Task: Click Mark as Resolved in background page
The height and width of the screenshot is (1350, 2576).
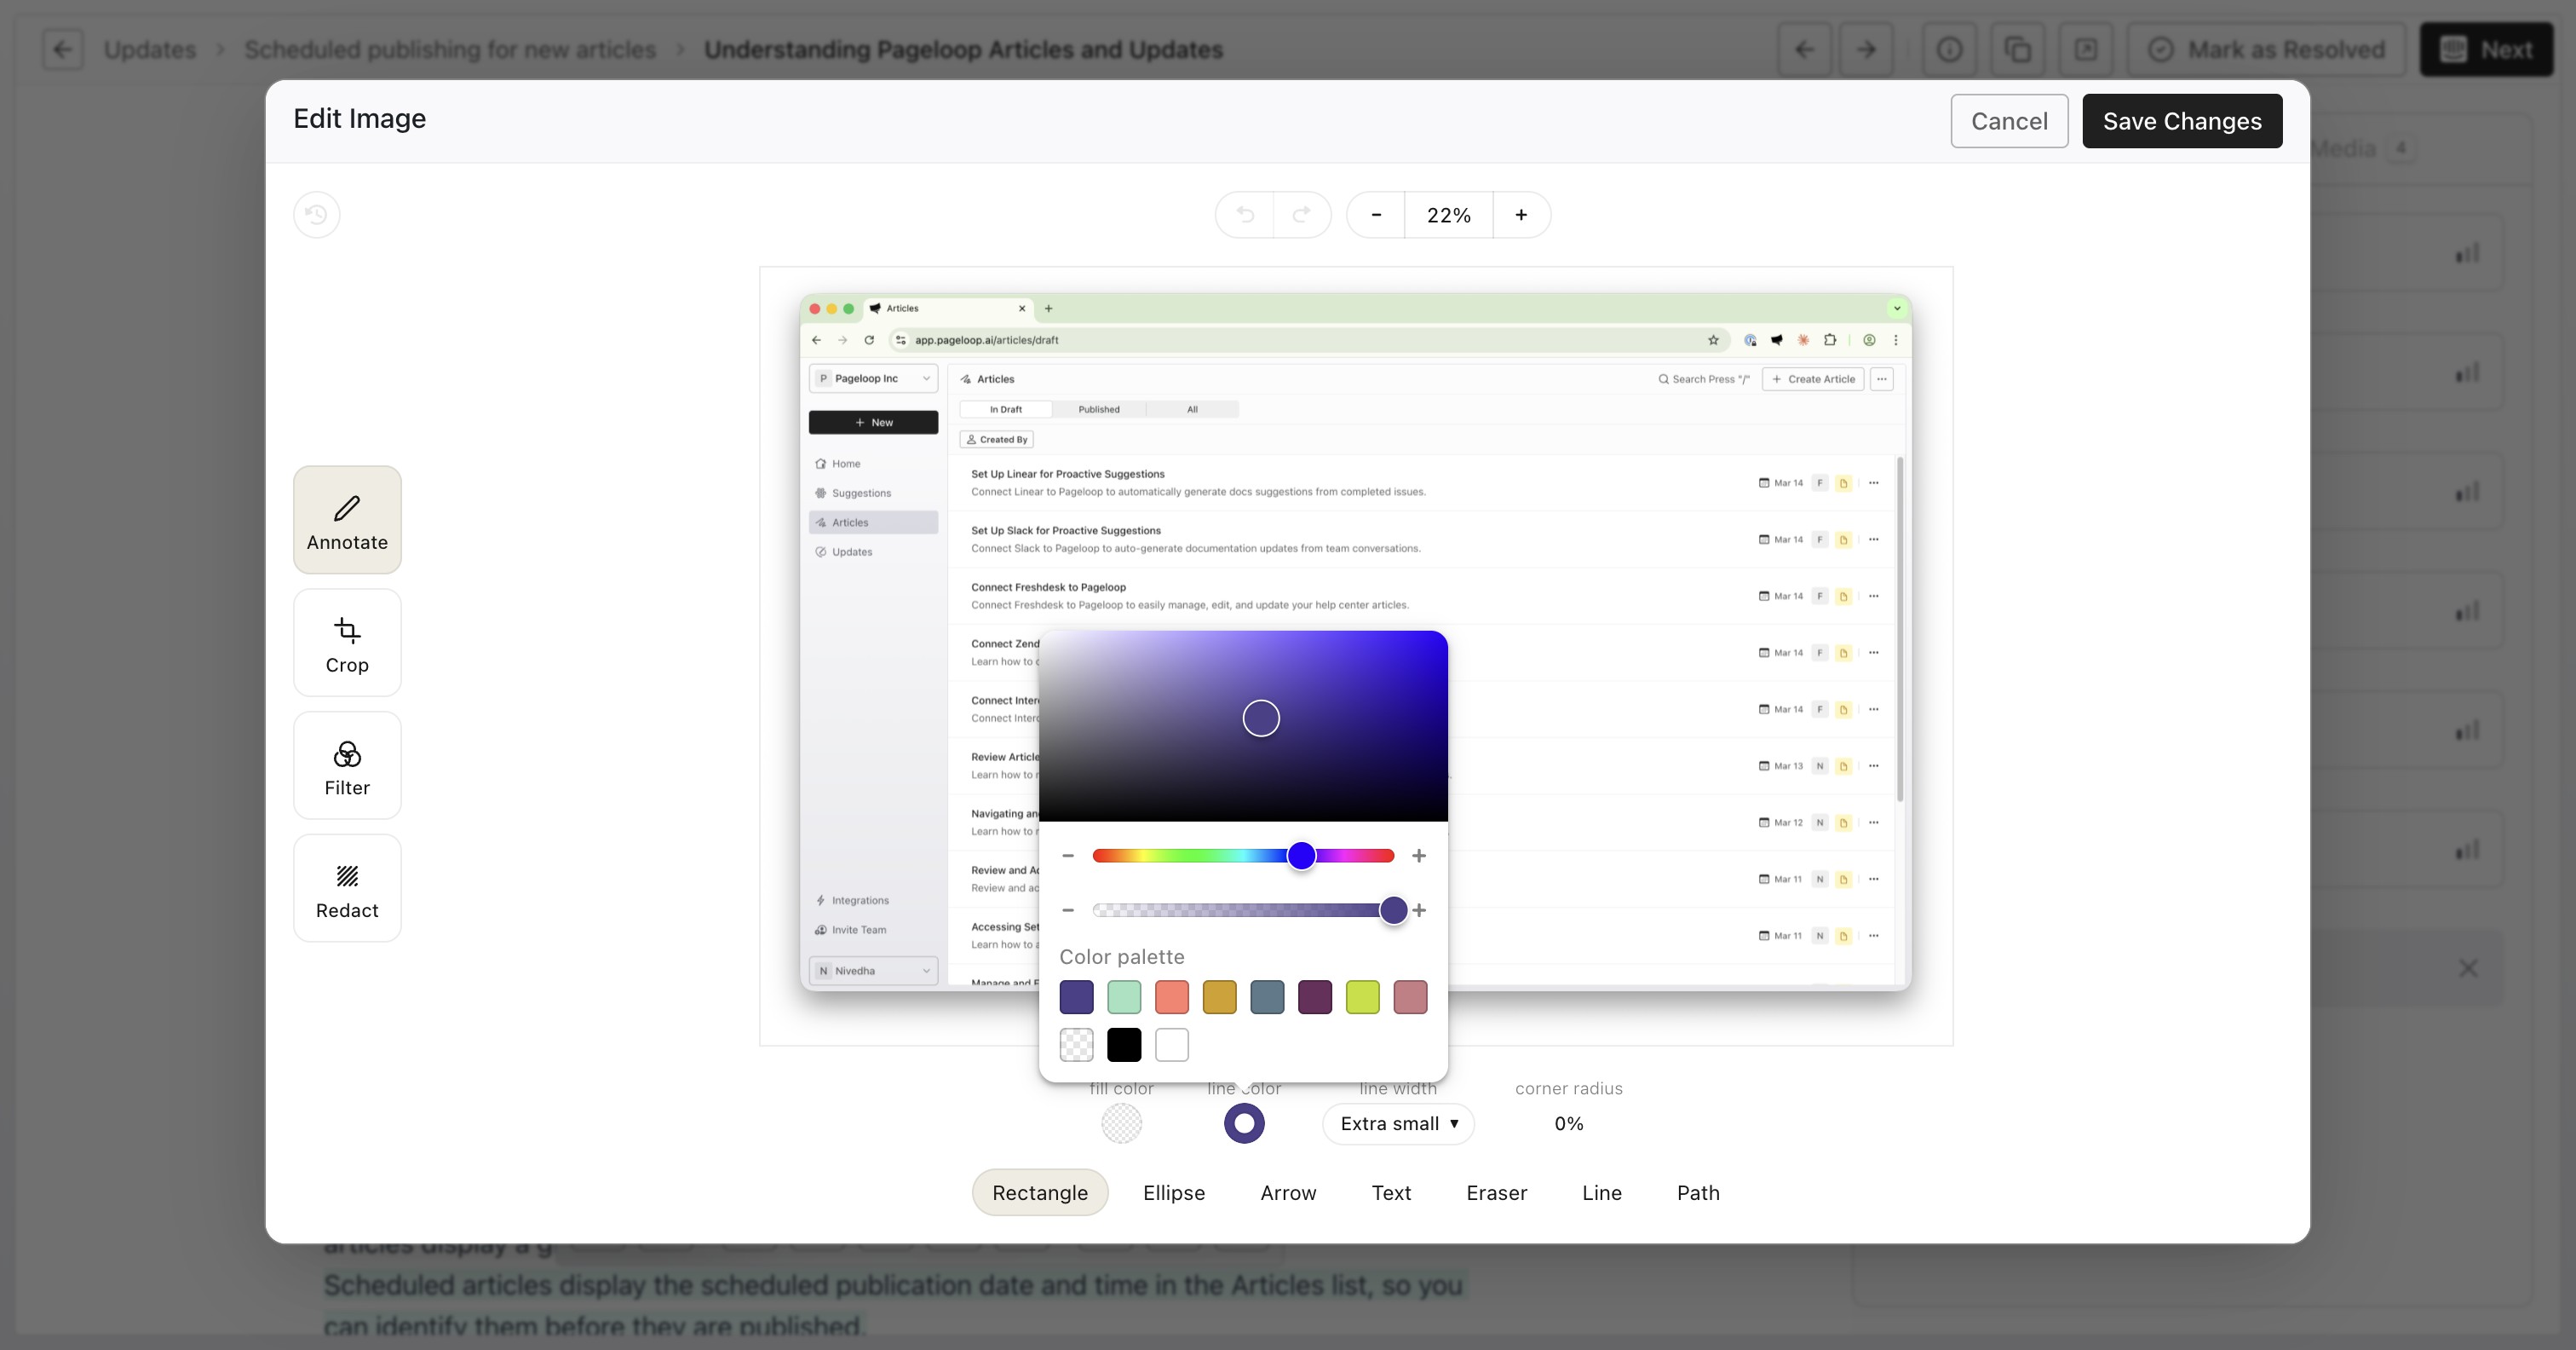Action: [2266, 49]
